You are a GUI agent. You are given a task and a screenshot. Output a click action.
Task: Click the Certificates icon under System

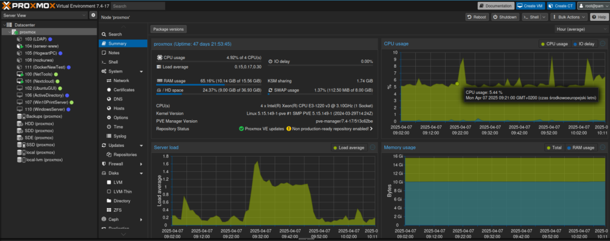pyautogui.click(x=109, y=90)
